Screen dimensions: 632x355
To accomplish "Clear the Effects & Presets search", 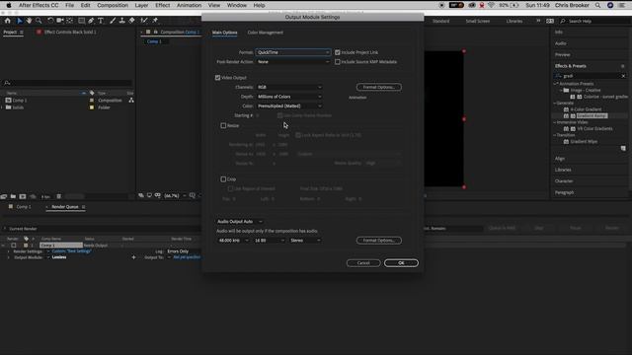I will click(x=623, y=76).
